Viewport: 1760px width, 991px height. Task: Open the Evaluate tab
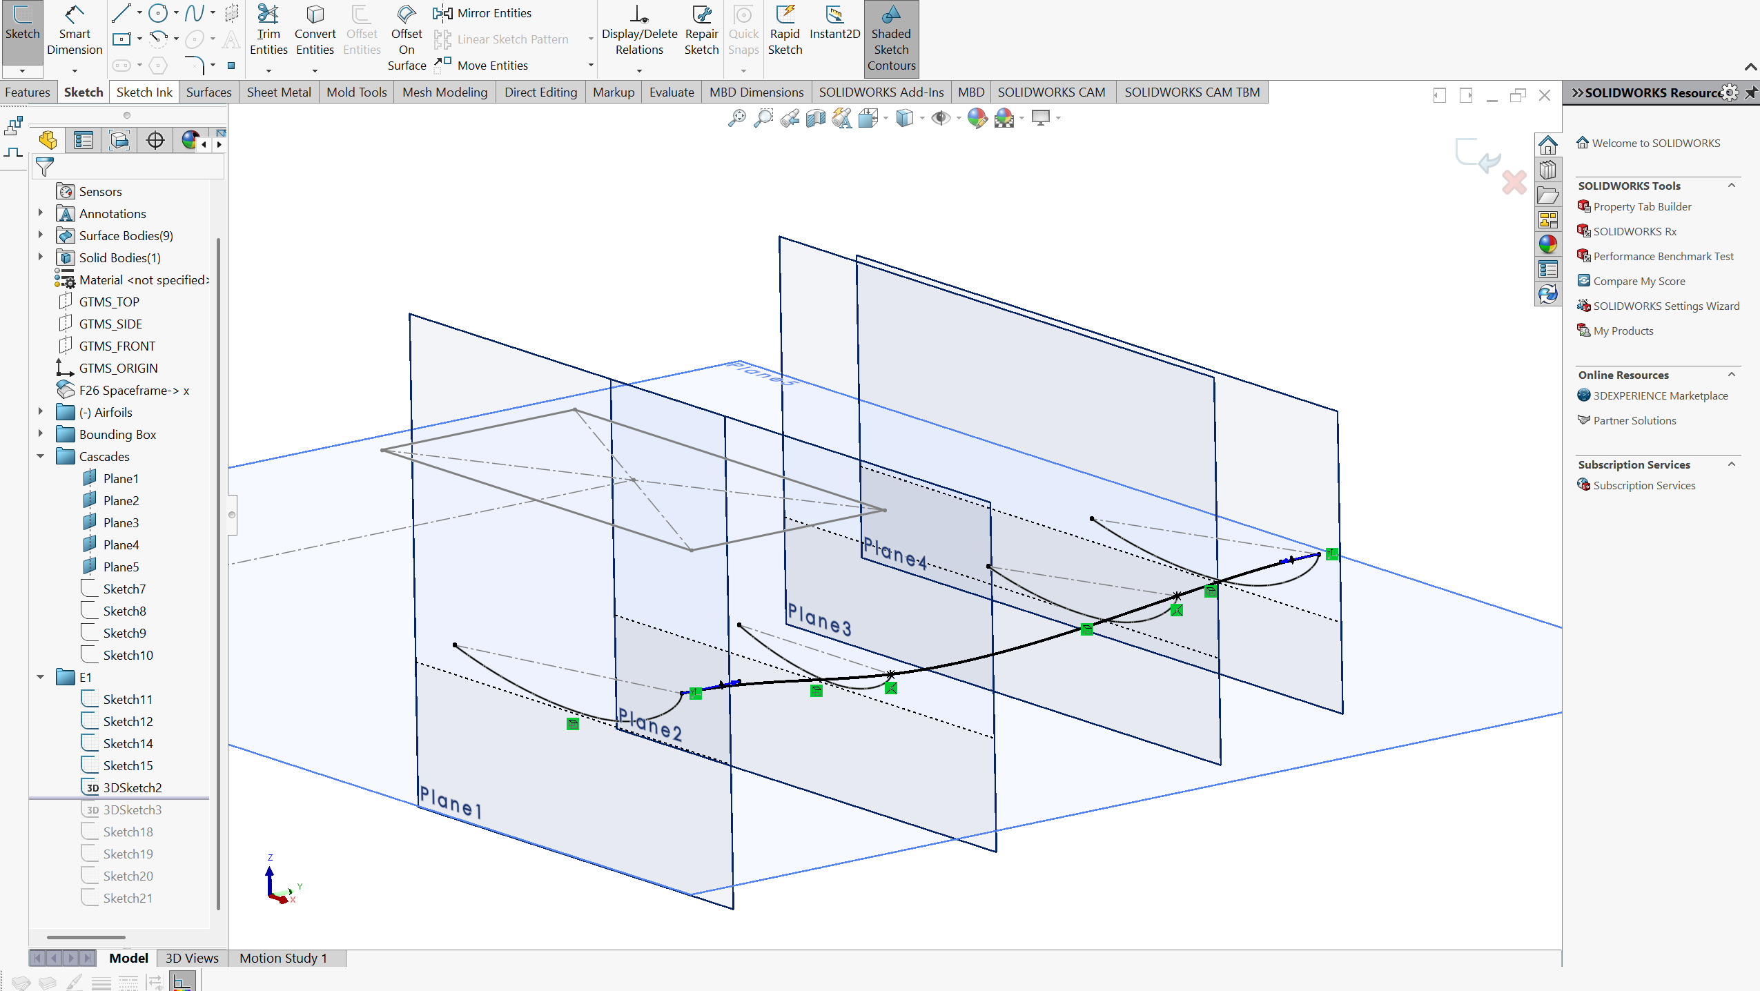(671, 92)
